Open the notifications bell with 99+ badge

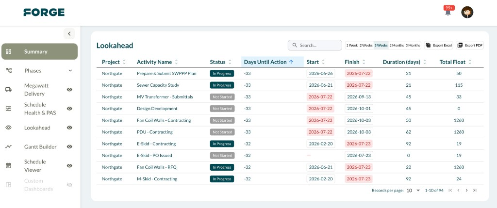[448, 12]
